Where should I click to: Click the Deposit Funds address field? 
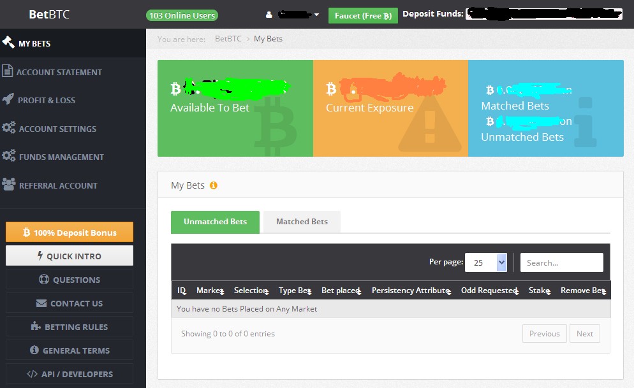(544, 14)
